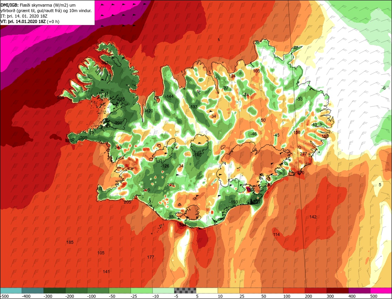Click the '-74' value on the map
392x299 pixels.
pos(246,95)
